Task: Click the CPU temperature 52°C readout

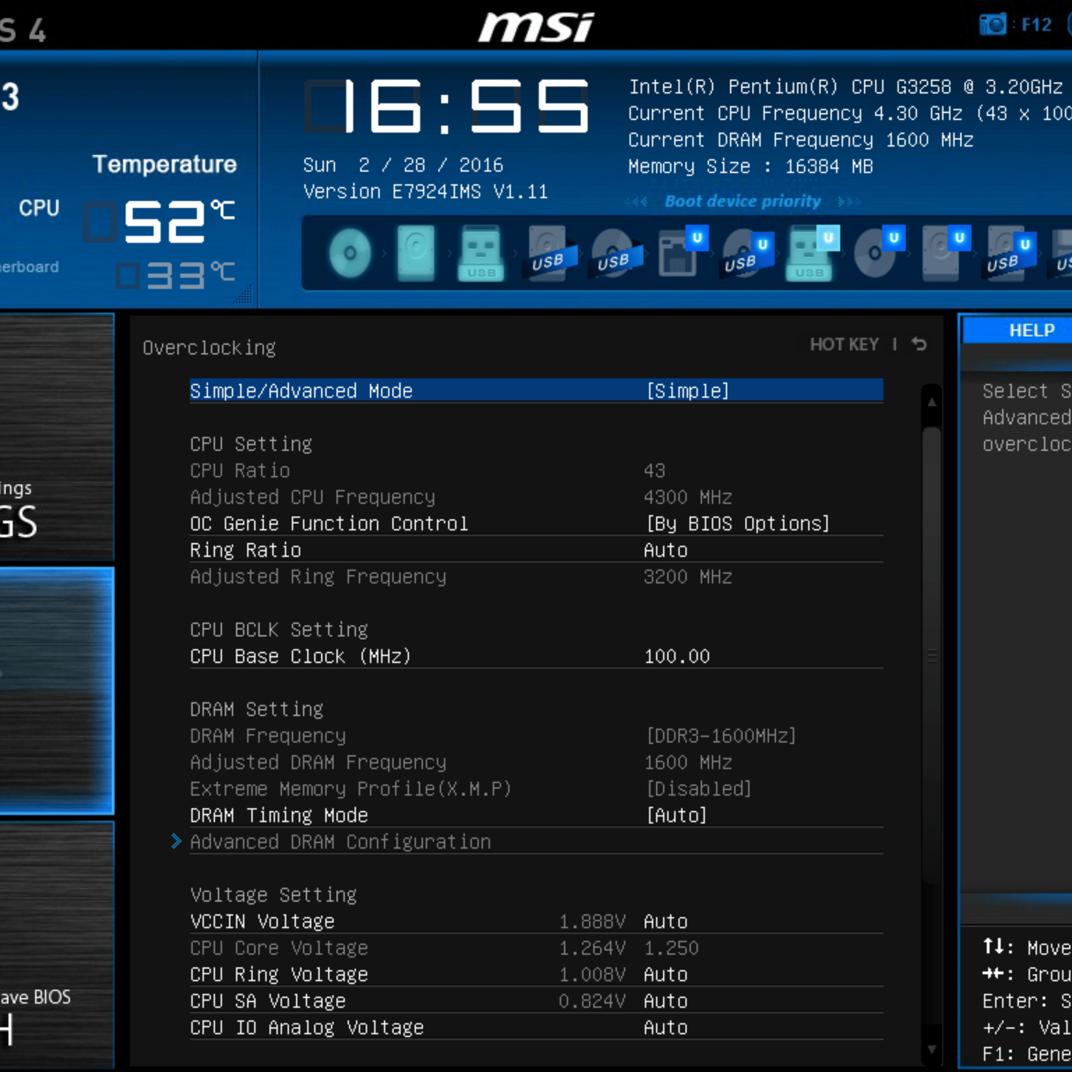Action: pyautogui.click(x=160, y=221)
